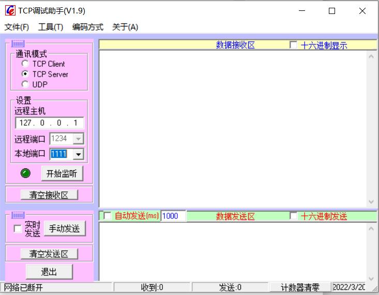Click the 数据接收区 header label
This screenshot has width=379, height=295.
tap(235, 45)
